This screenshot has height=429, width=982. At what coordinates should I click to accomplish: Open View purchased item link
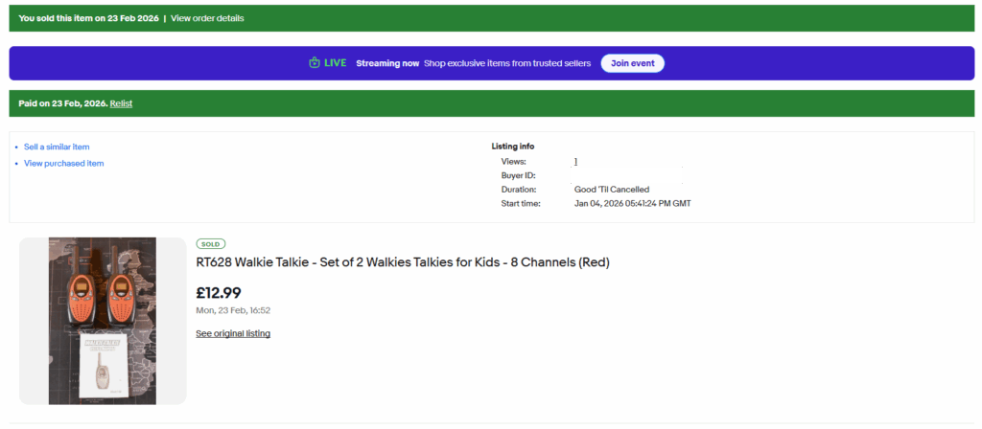pyautogui.click(x=63, y=164)
